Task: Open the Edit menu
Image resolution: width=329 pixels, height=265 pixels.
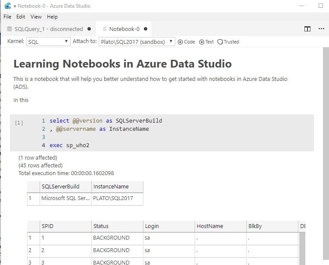Action: tap(21, 17)
